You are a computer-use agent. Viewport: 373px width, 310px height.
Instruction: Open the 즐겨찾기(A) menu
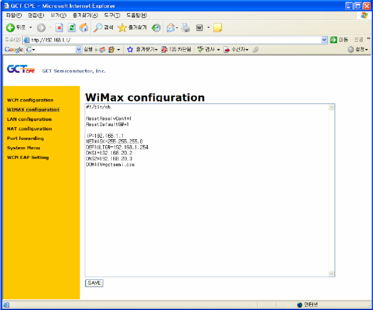click(85, 15)
